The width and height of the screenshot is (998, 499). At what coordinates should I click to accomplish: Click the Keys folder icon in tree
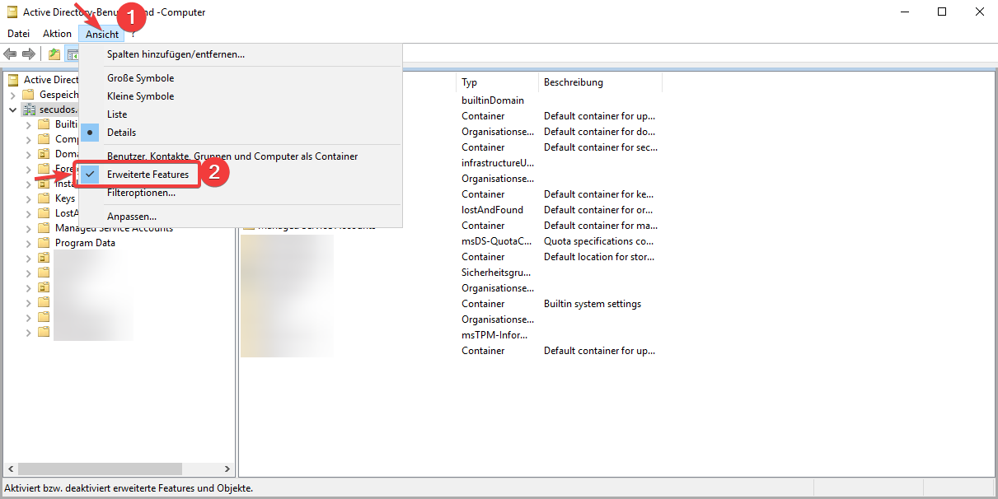tap(45, 198)
